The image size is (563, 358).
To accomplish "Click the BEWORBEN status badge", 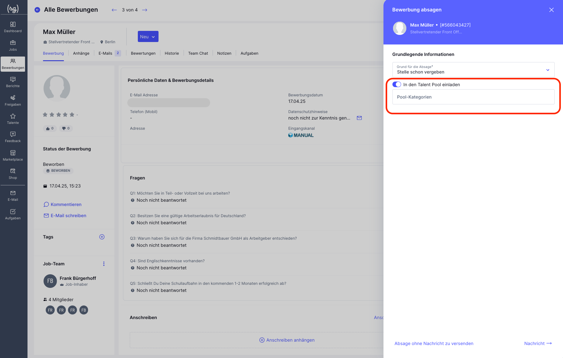I will [58, 171].
